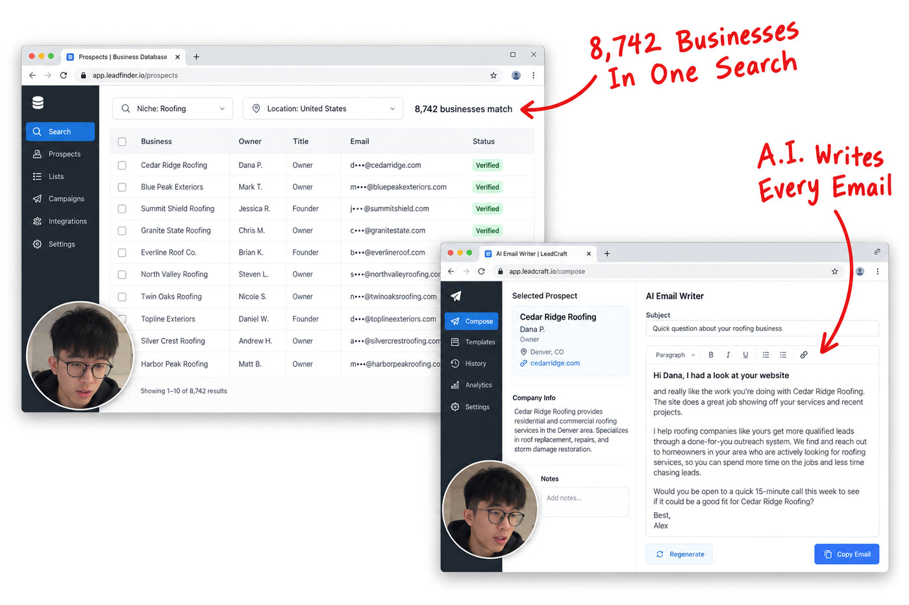Bookmark the leadfinder.io prospects page star
Viewport: 909px width, 605px height.
pyautogui.click(x=493, y=75)
